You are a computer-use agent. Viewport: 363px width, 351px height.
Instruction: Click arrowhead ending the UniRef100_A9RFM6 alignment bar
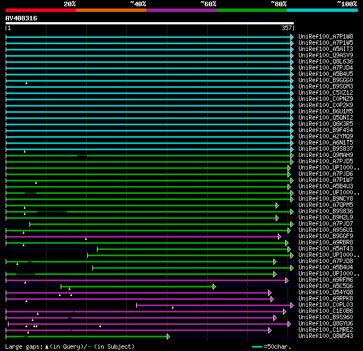(287, 281)
